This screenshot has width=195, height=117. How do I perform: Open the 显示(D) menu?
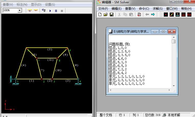[x=36, y=5]
